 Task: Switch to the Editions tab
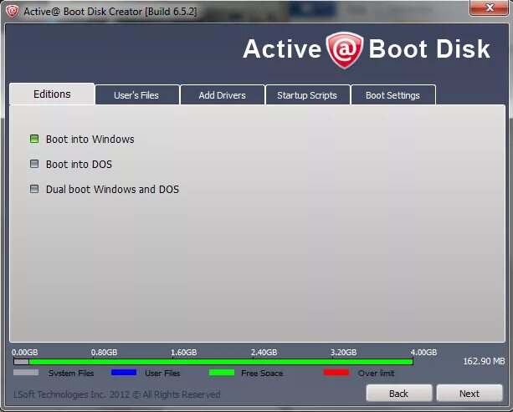[52, 94]
